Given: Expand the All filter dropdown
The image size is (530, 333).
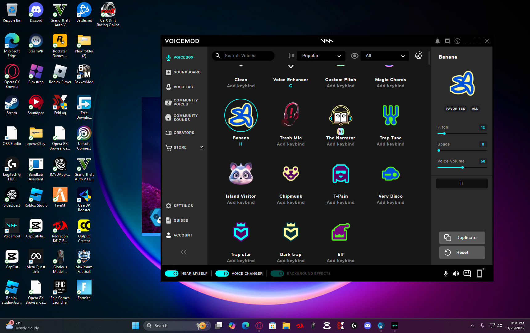Looking at the screenshot, I should point(385,56).
